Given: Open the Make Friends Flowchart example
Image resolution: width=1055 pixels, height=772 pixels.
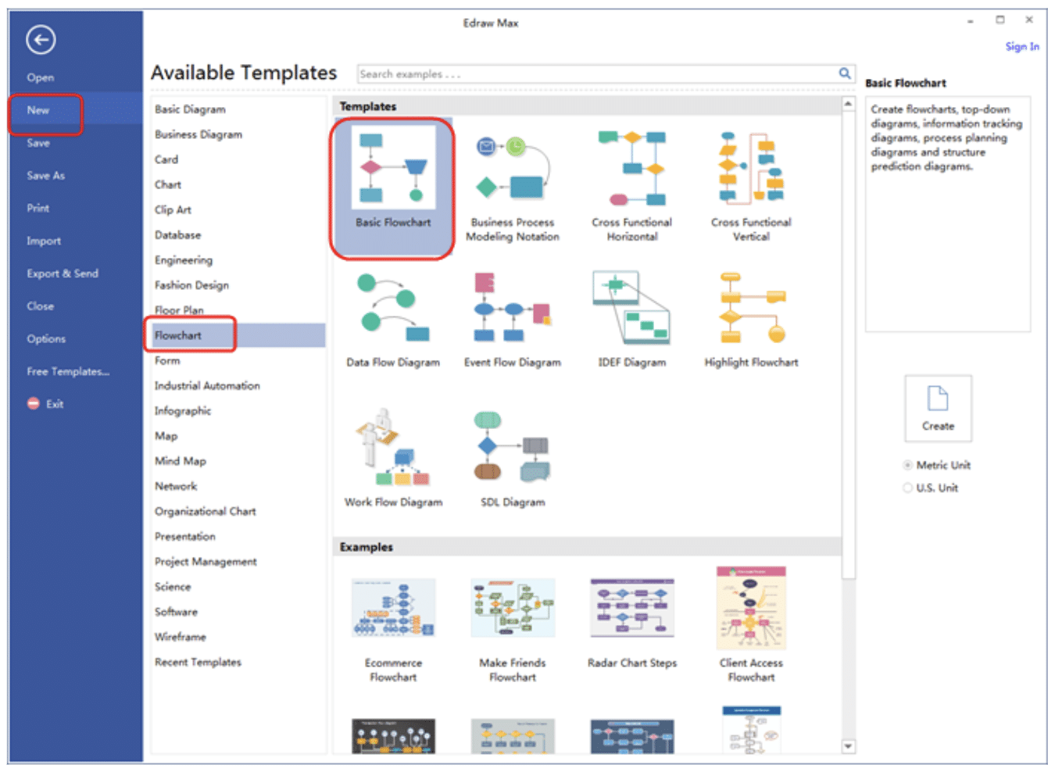Looking at the screenshot, I should click(x=513, y=631).
